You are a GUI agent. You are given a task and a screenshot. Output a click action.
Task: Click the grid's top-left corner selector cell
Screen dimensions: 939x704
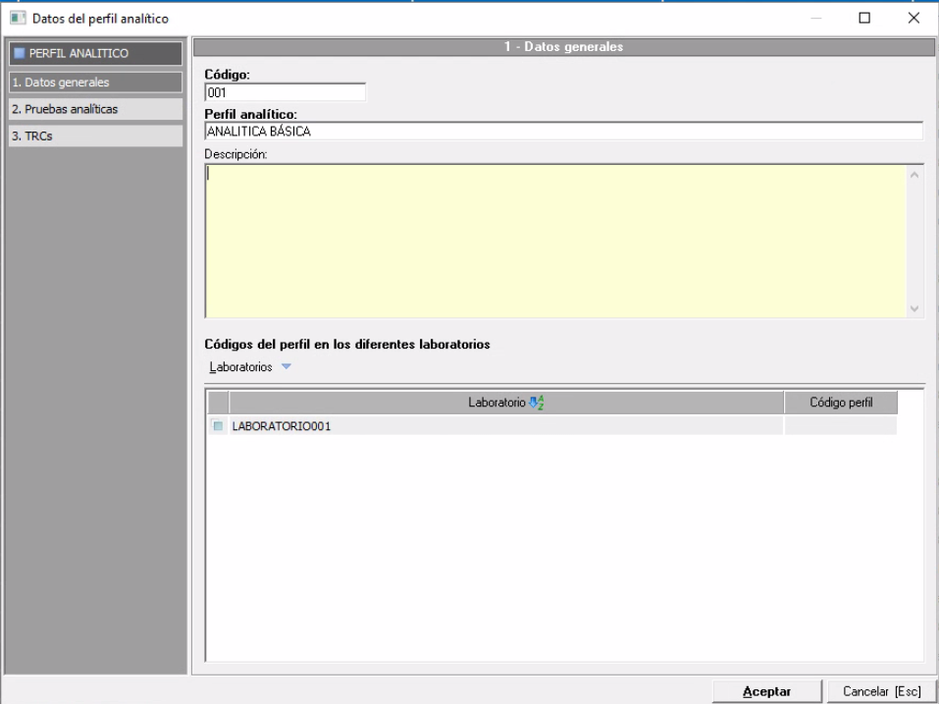tap(217, 401)
